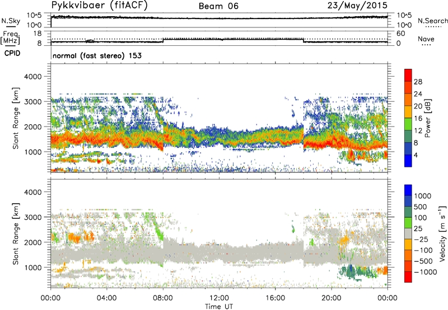Click the gray segment of the Velocity color bar
Image resolution: width=448 pixels, height=310 pixels.
[408, 233]
